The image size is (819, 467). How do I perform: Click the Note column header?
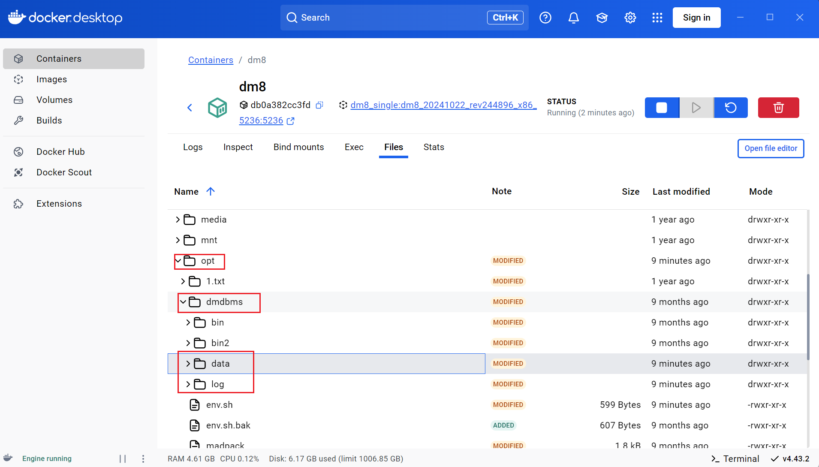(502, 191)
